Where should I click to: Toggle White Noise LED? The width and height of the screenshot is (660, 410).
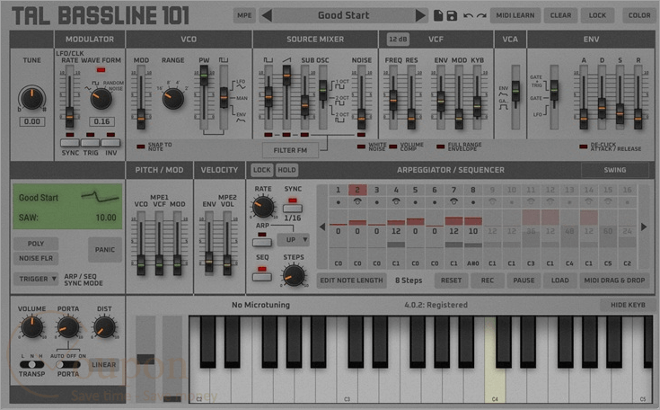(361, 147)
